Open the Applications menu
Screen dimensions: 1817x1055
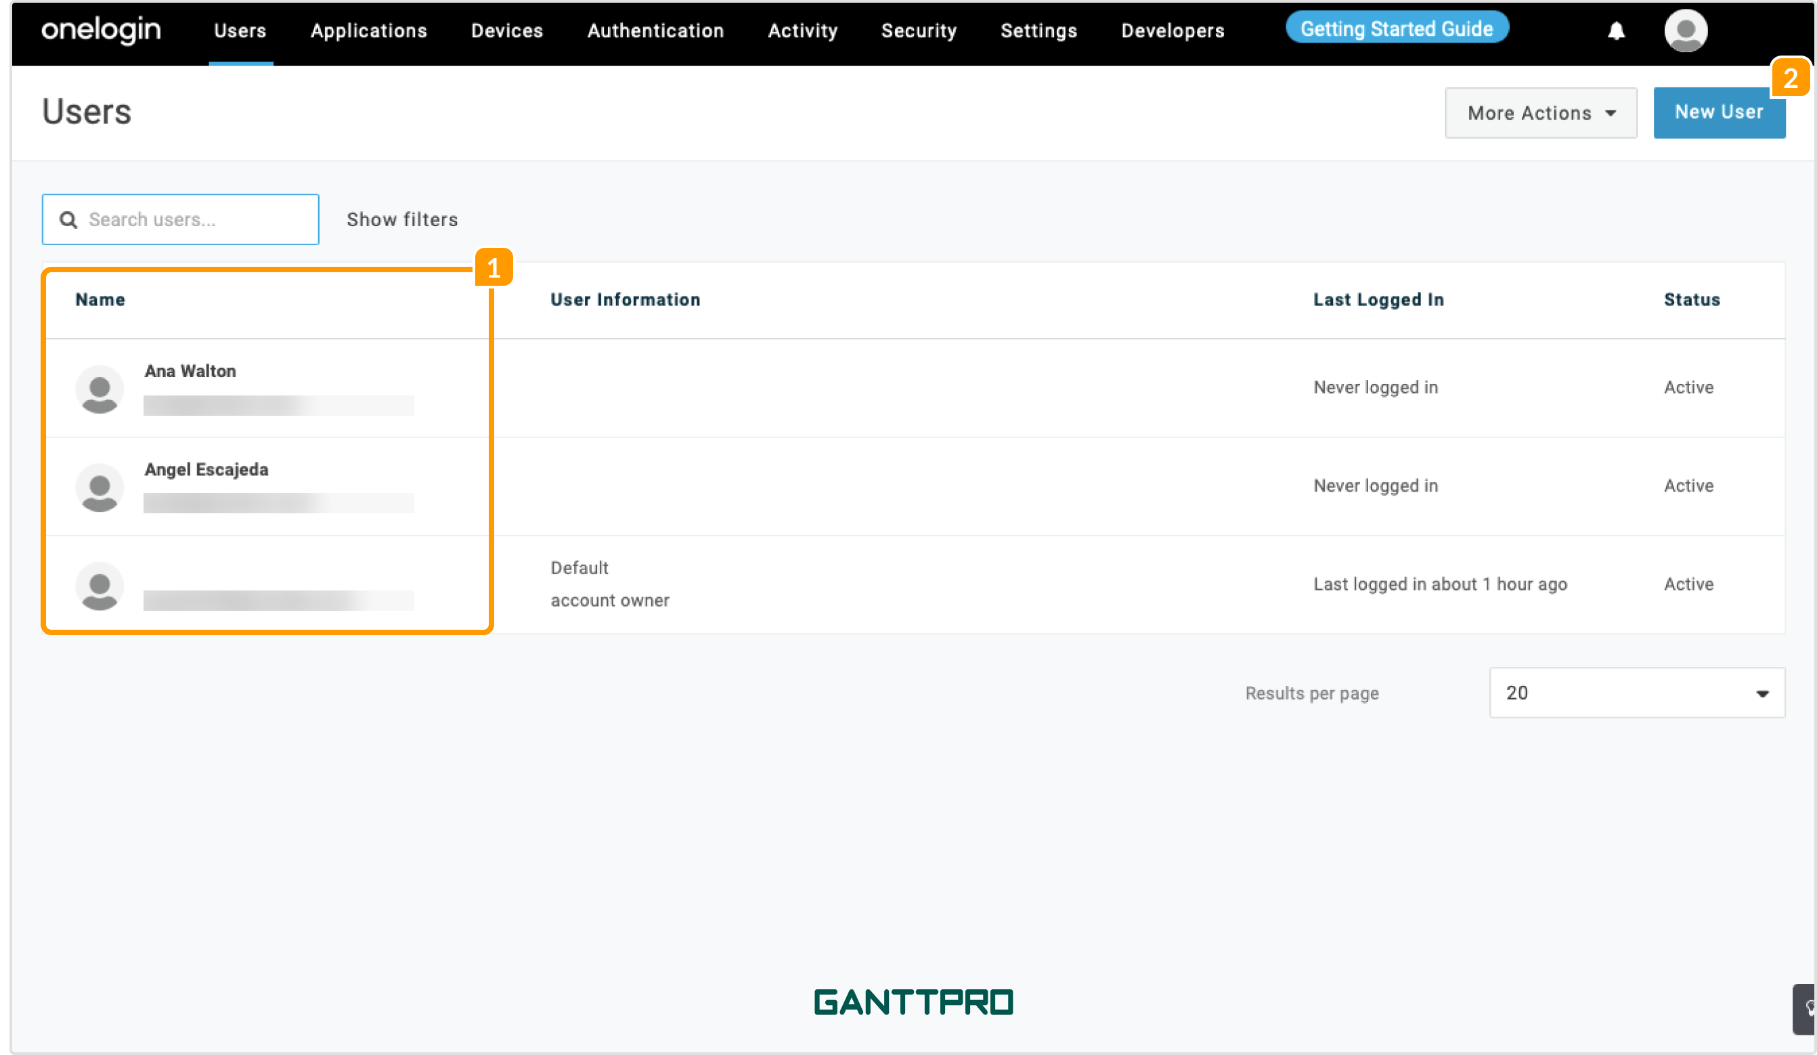369,31
